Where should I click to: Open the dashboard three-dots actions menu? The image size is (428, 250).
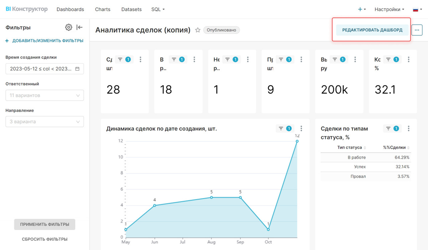417,30
